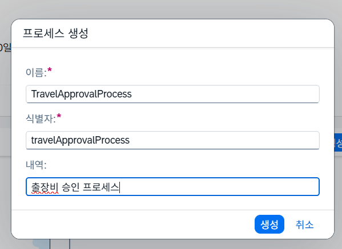Focus the 식별자 field with travelApprovalProcess
The height and width of the screenshot is (249, 342).
click(x=172, y=140)
